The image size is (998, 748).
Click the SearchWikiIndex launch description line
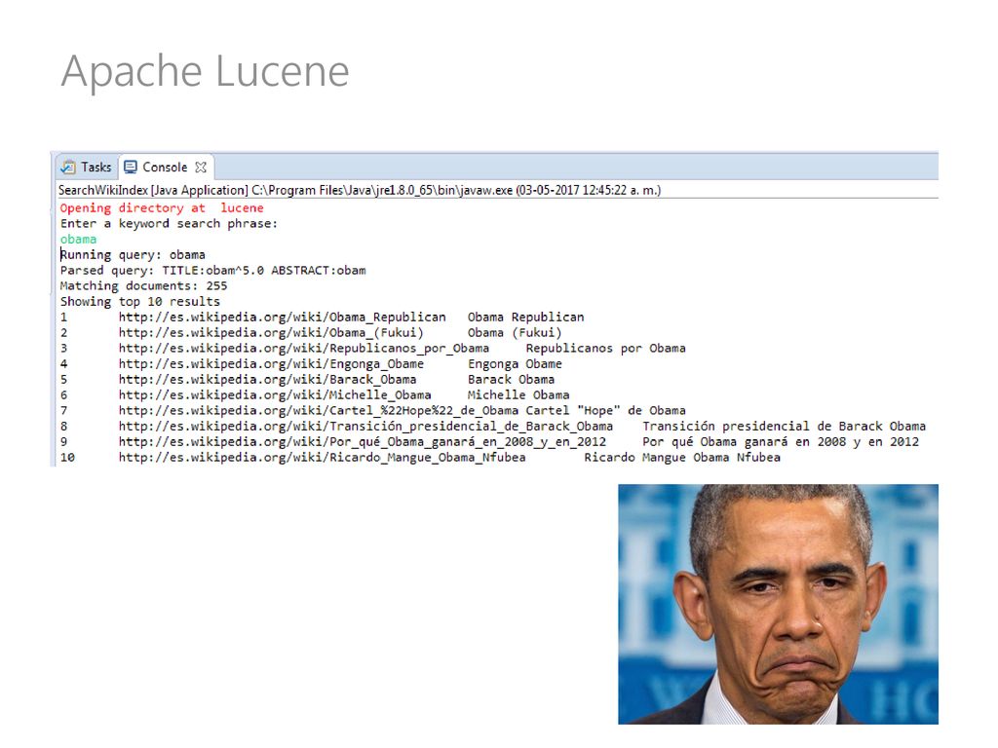(360, 190)
